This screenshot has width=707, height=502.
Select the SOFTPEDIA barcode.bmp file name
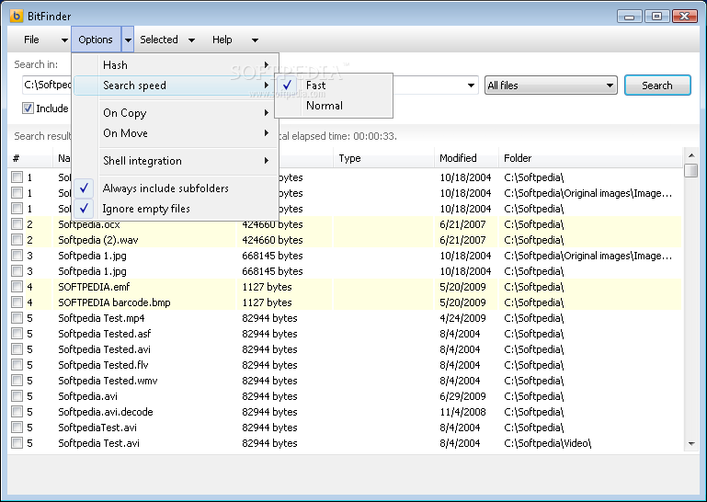point(114,302)
